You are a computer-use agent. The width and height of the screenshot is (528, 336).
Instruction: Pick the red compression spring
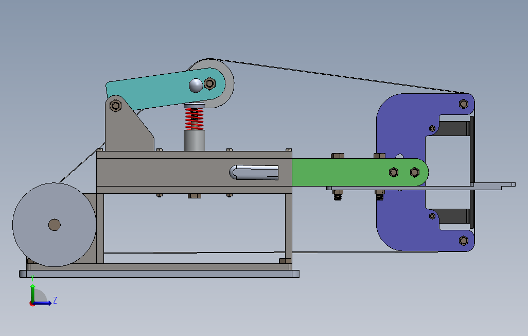point(195,119)
